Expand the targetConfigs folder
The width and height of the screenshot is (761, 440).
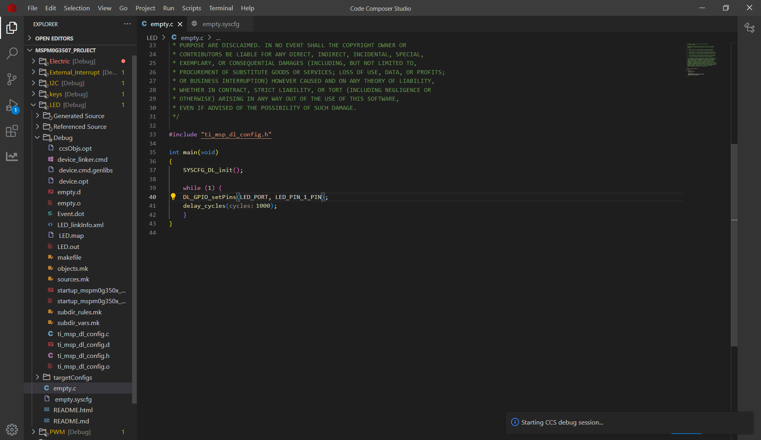pos(78,377)
